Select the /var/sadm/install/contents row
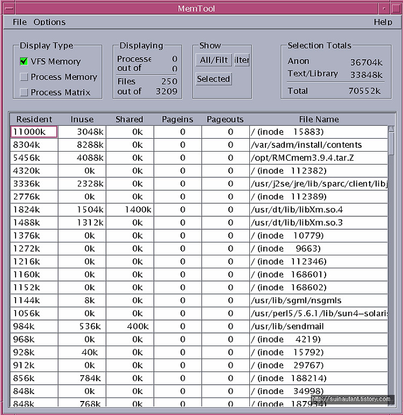The height and width of the screenshot is (415, 403). tap(199, 145)
